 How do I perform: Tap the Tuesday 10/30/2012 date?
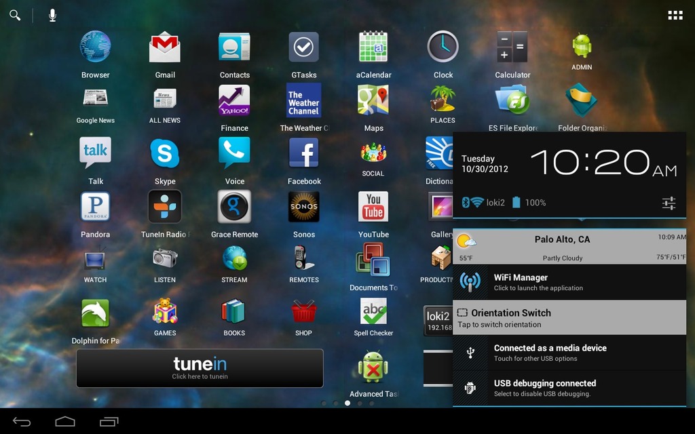pos(485,163)
